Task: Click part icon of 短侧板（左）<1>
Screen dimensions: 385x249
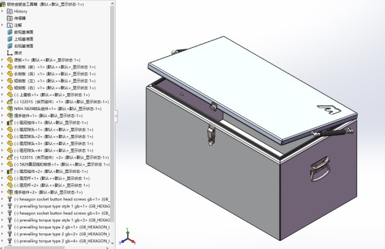Action: point(10,81)
